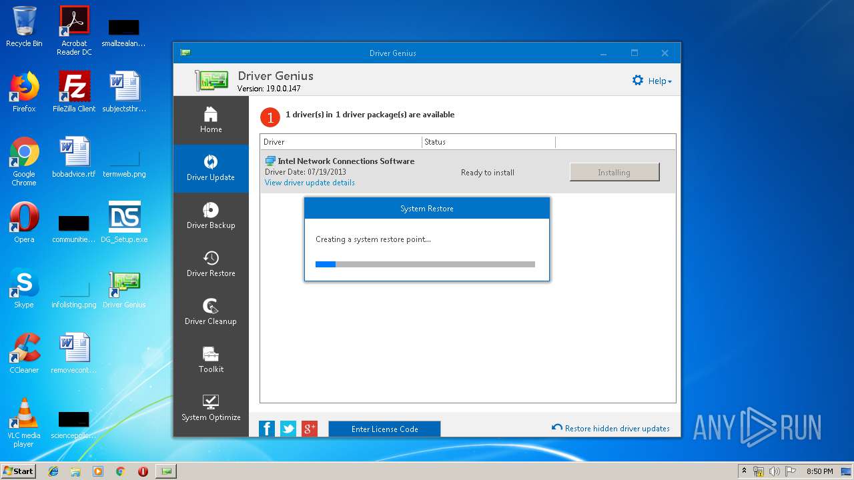Viewport: 854px width, 480px height.
Task: Open View driver update details link
Action: tap(310, 183)
